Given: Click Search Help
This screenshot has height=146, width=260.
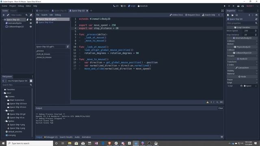Looking at the screenshot, I should pyautogui.click(x=208, y=15).
